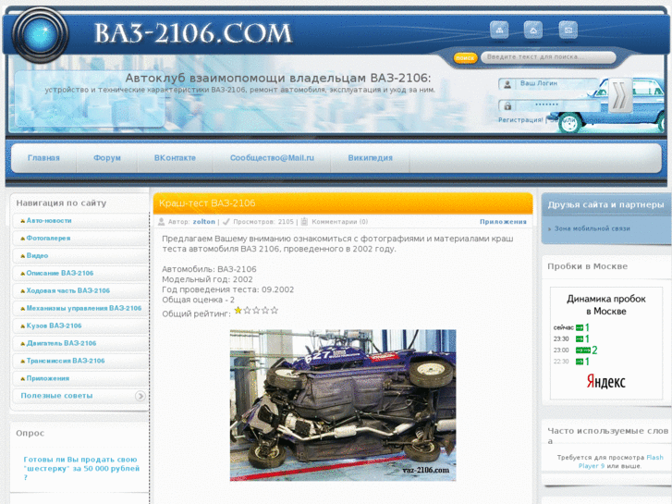Open Приложения in left navigation
The image size is (672, 504).
(x=48, y=379)
